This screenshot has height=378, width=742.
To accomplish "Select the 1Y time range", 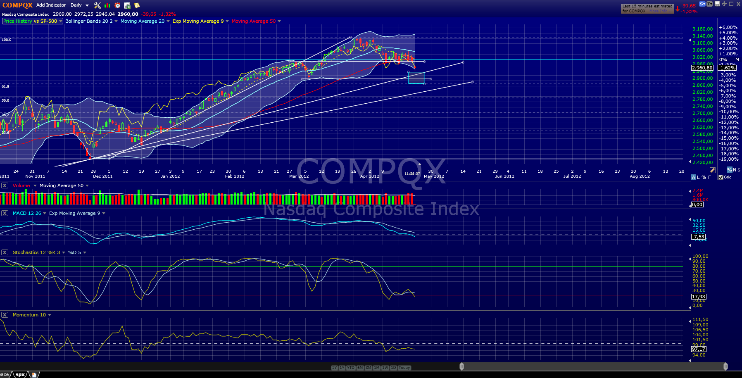I will [x=342, y=368].
